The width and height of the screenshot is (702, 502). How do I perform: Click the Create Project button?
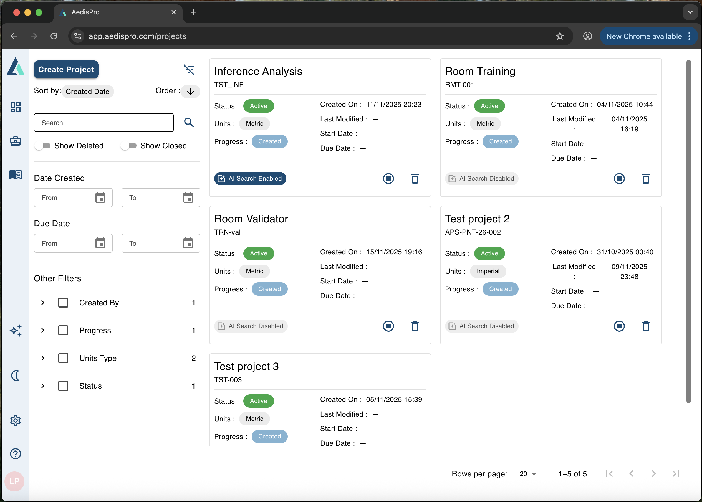pos(66,69)
